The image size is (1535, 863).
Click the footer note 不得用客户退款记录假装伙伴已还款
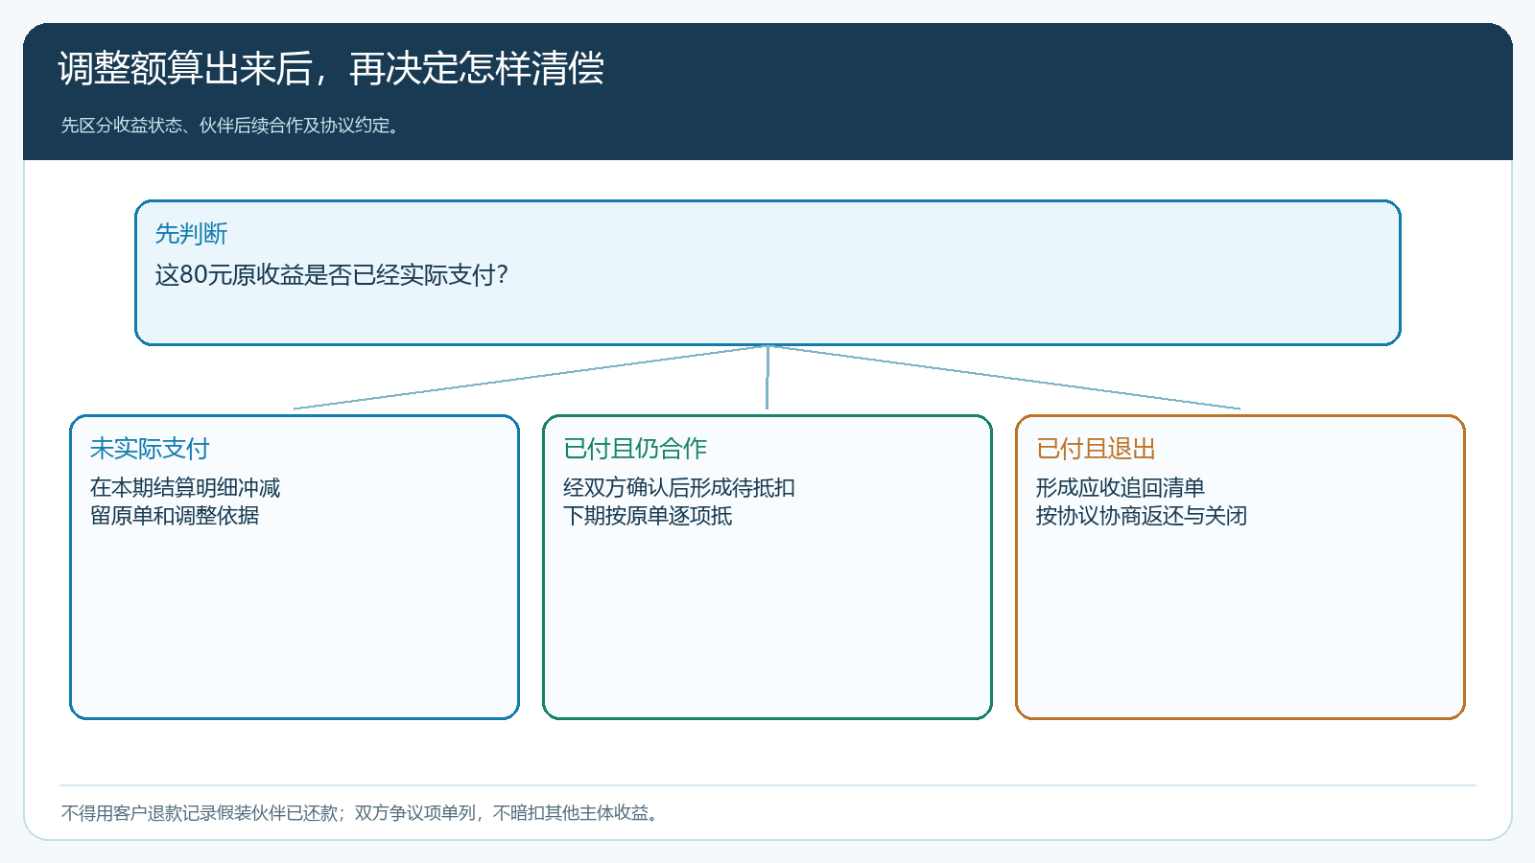tap(200, 813)
